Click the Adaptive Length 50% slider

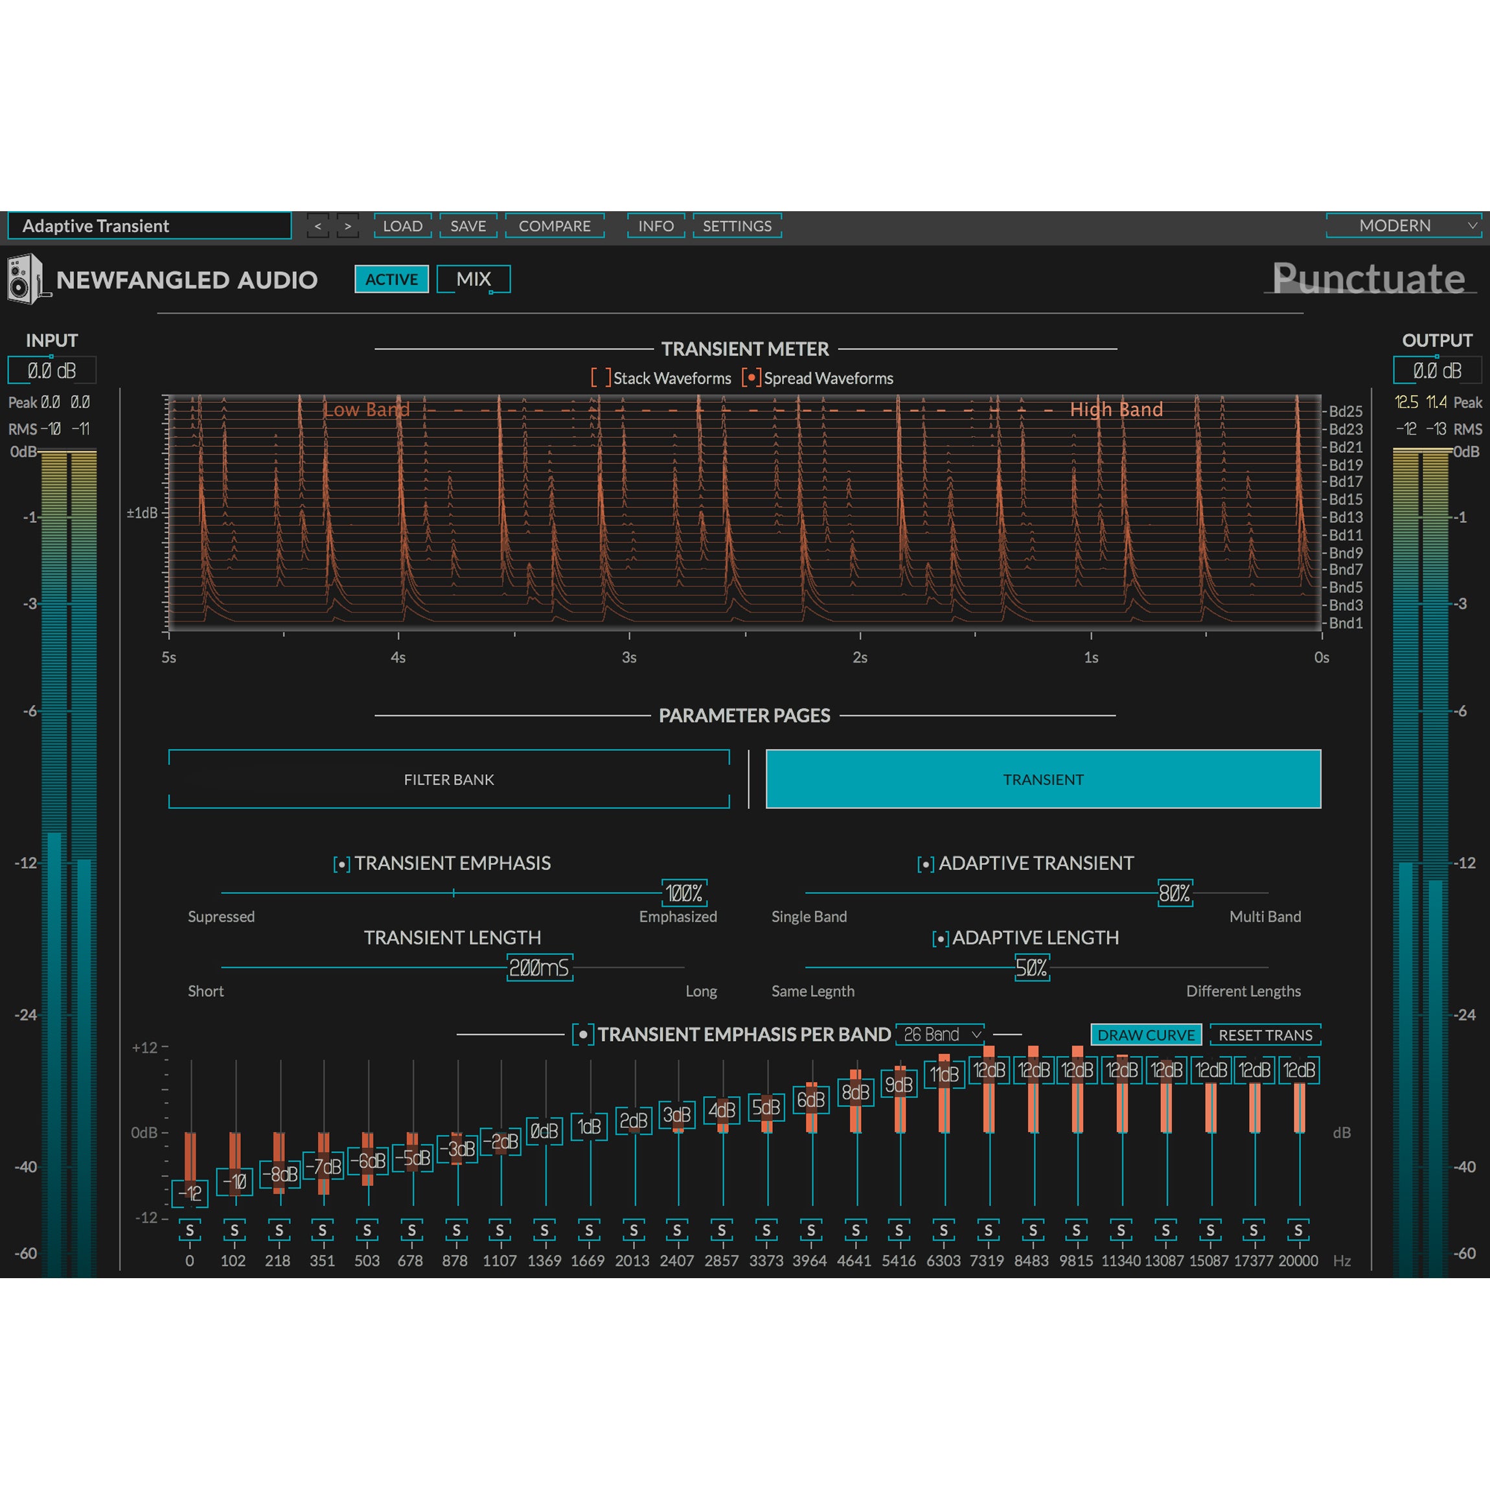coord(1032,967)
